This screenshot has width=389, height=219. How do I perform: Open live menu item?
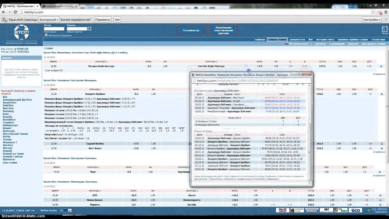pos(310,40)
